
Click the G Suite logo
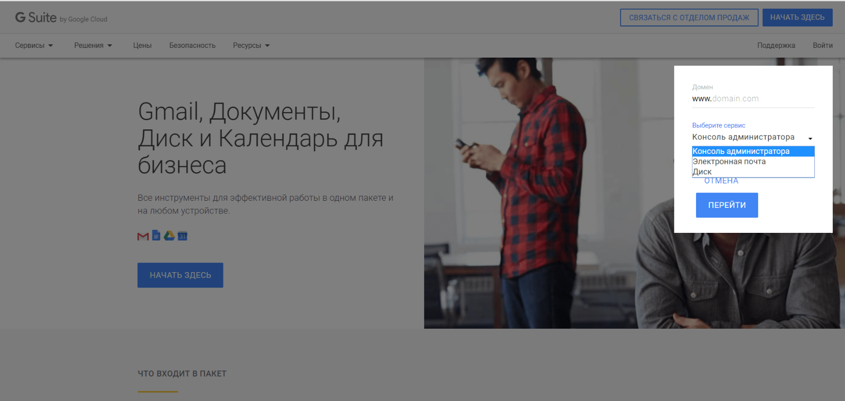coord(61,18)
